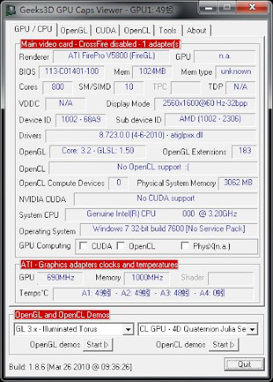Expand the CL GPU Quaternion Julia dropdown
Viewport: 273px width, 382px height.
point(252,329)
